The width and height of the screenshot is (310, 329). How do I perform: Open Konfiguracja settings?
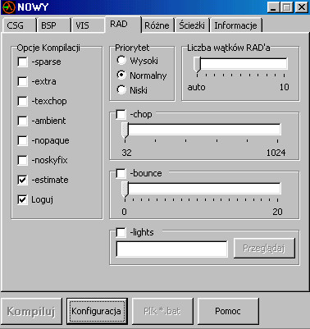pos(97,311)
